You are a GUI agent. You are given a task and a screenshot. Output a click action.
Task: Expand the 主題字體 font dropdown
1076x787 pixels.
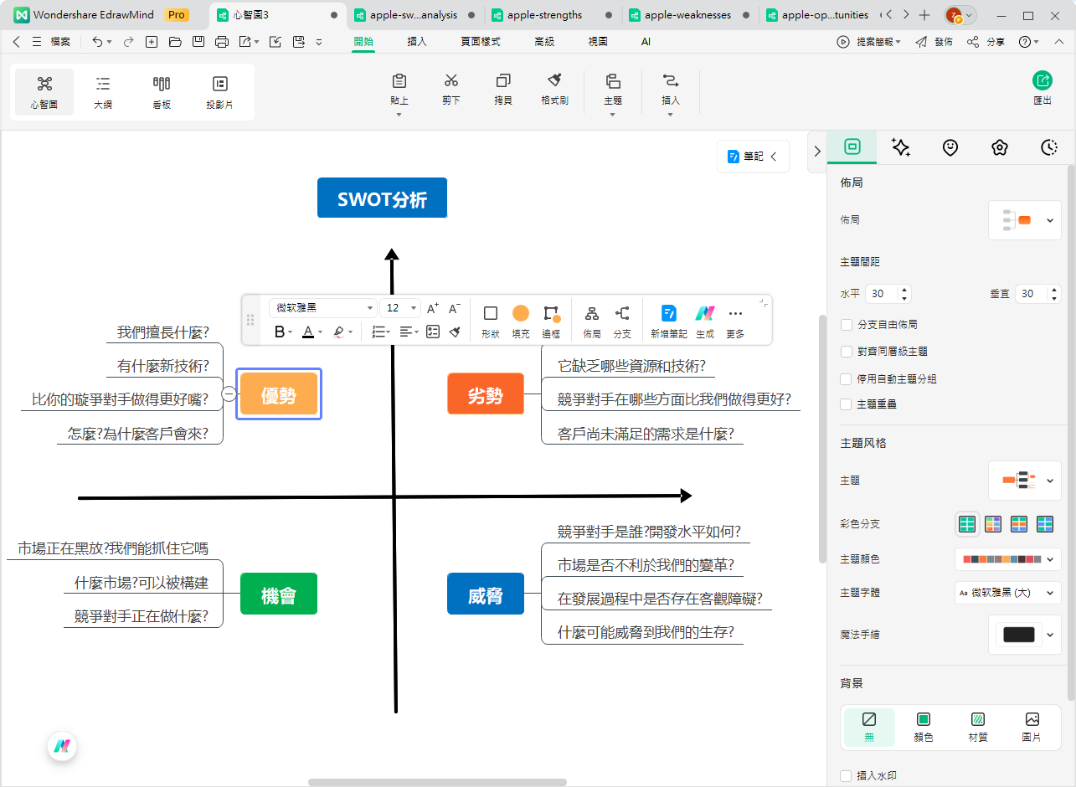[x=1007, y=592]
